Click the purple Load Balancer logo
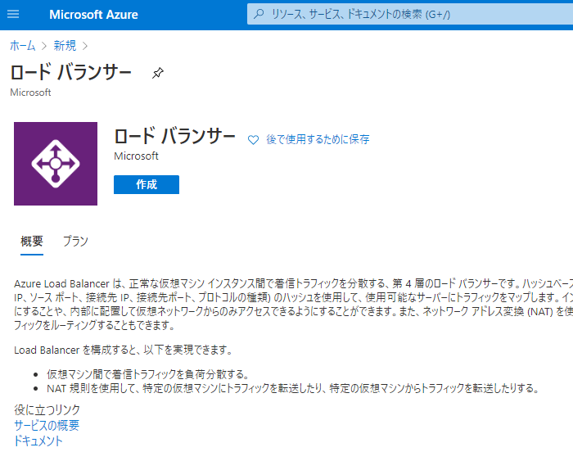 click(56, 164)
